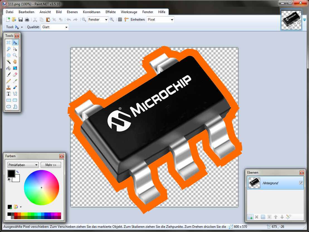
Task: Select the Color Picker eyedropper tool
Action: pyautogui.click(x=15, y=81)
